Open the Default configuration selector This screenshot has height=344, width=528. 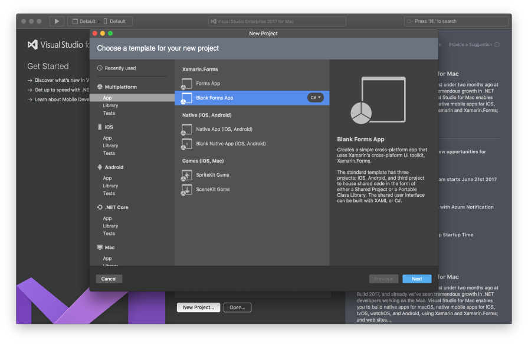click(x=84, y=21)
